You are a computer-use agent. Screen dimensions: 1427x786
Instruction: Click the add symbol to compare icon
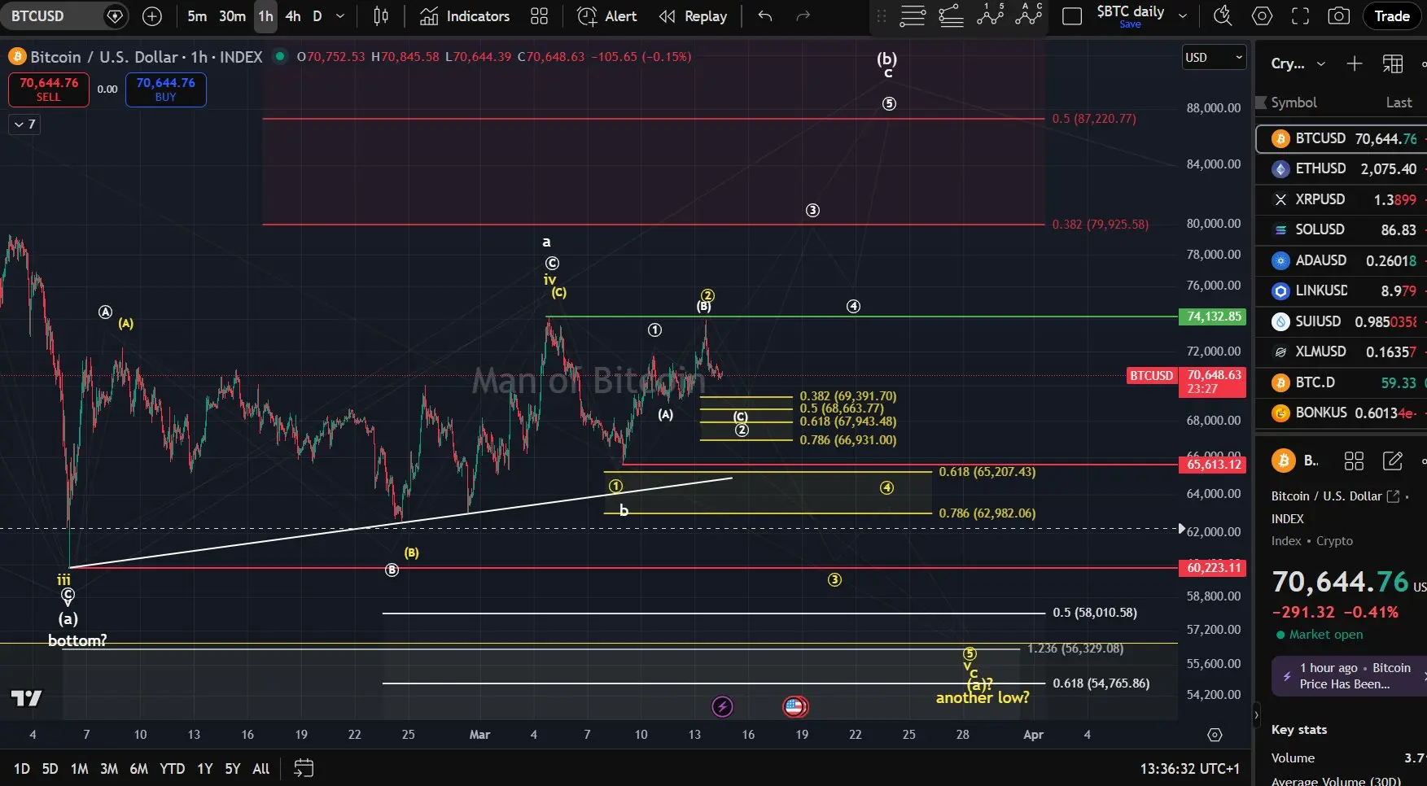point(152,16)
